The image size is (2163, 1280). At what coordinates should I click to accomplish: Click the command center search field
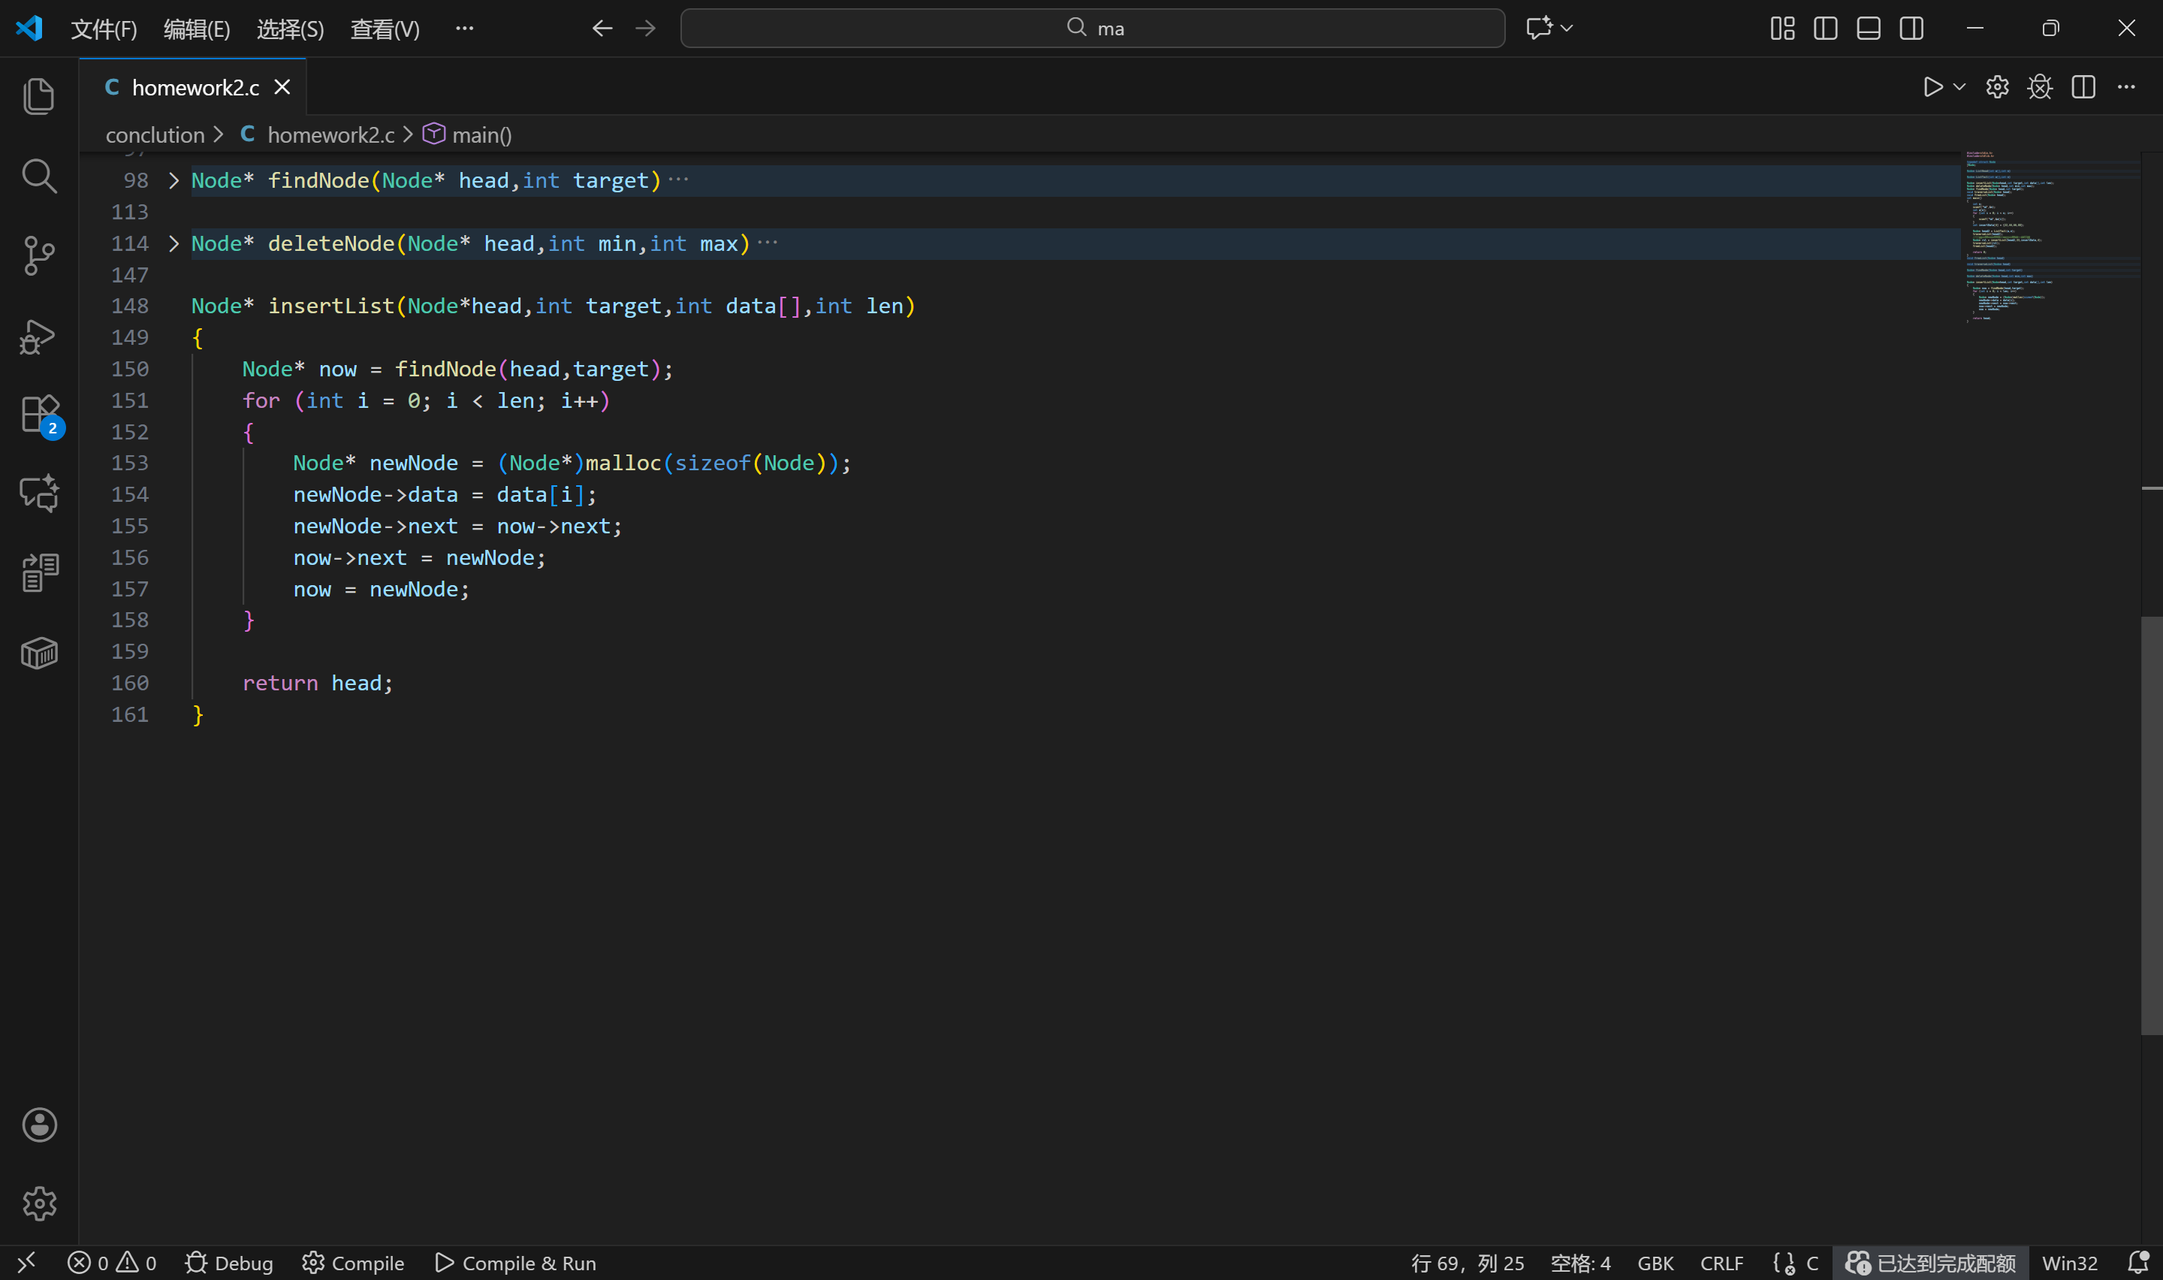click(1092, 29)
